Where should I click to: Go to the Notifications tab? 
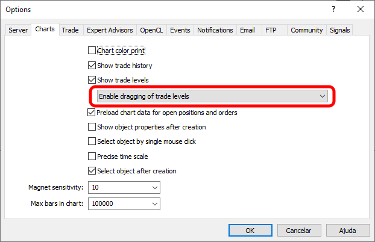[x=215, y=30]
